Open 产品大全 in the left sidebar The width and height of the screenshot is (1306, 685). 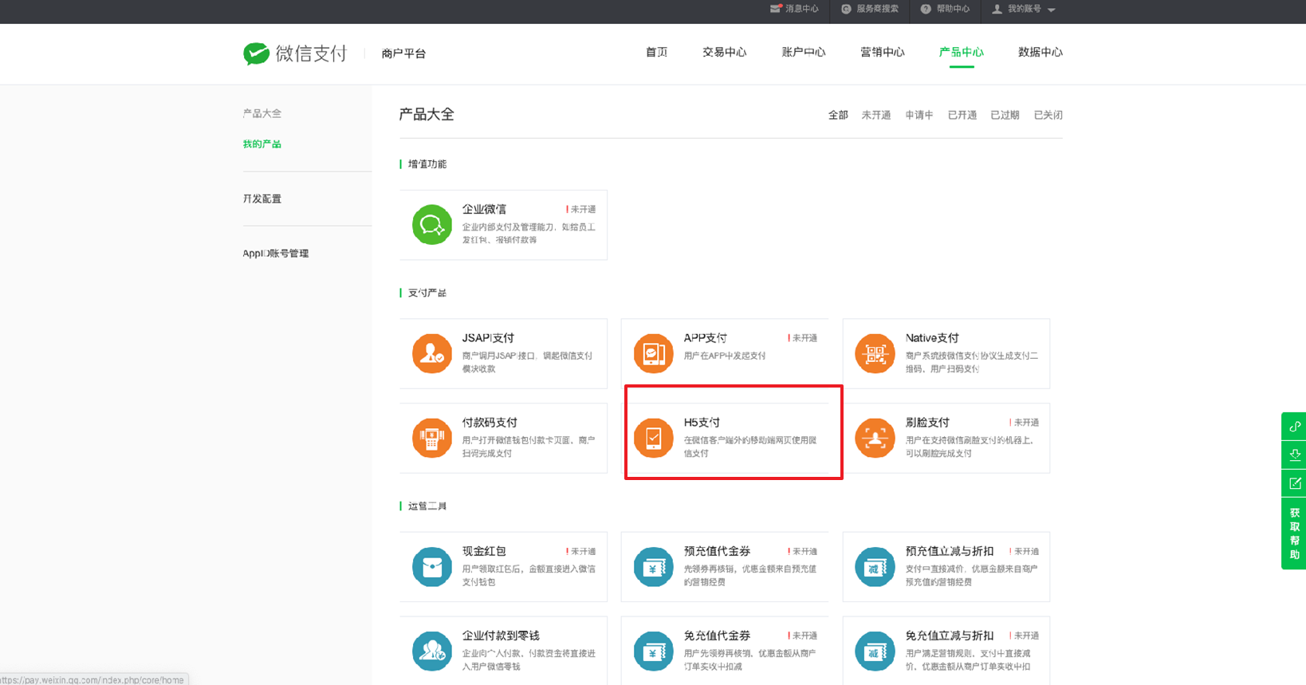(262, 113)
